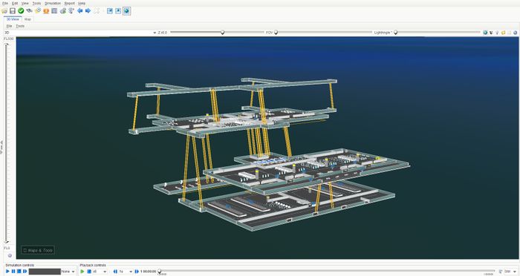The image size is (520, 276).
Task: Open the Simulation menu
Action: pyautogui.click(x=53, y=3)
